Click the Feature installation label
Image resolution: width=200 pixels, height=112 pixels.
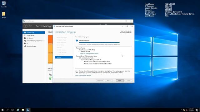coord(84,40)
